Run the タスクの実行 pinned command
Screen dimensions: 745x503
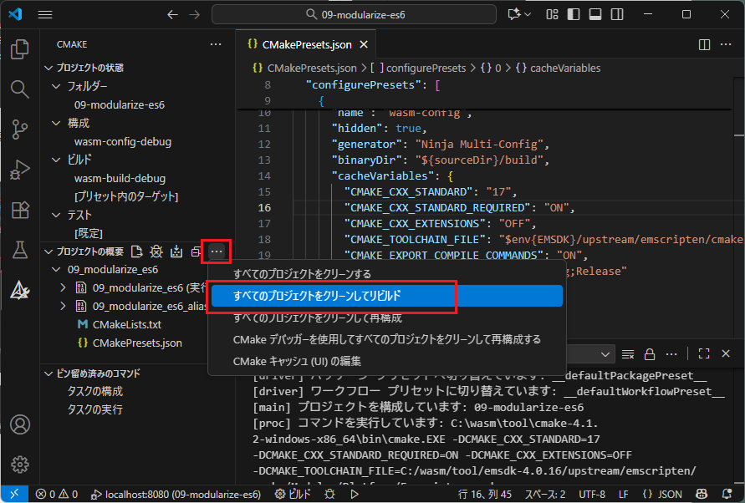(95, 409)
